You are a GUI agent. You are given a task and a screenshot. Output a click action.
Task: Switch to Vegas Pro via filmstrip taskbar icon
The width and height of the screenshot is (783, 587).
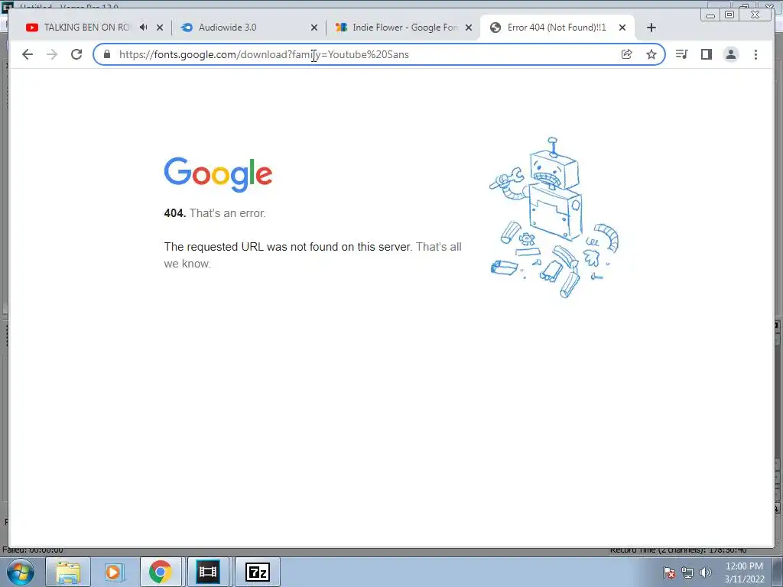tap(208, 572)
